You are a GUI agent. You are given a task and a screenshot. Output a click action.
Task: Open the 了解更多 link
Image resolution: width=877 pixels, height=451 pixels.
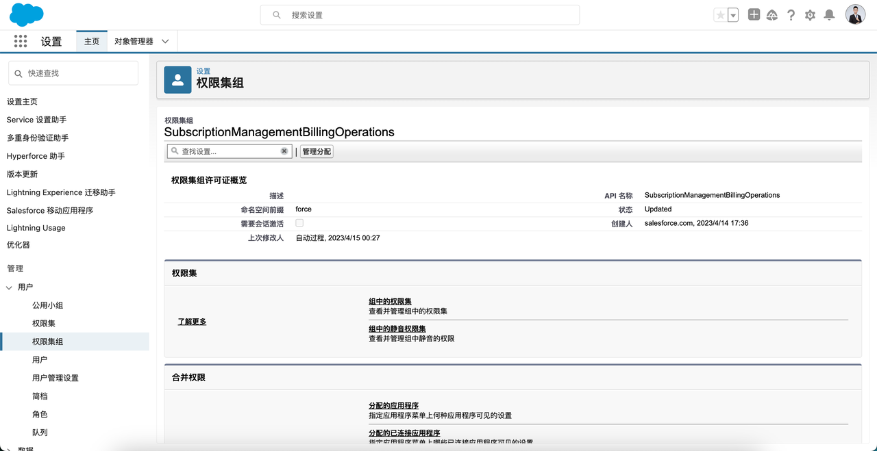tap(192, 322)
